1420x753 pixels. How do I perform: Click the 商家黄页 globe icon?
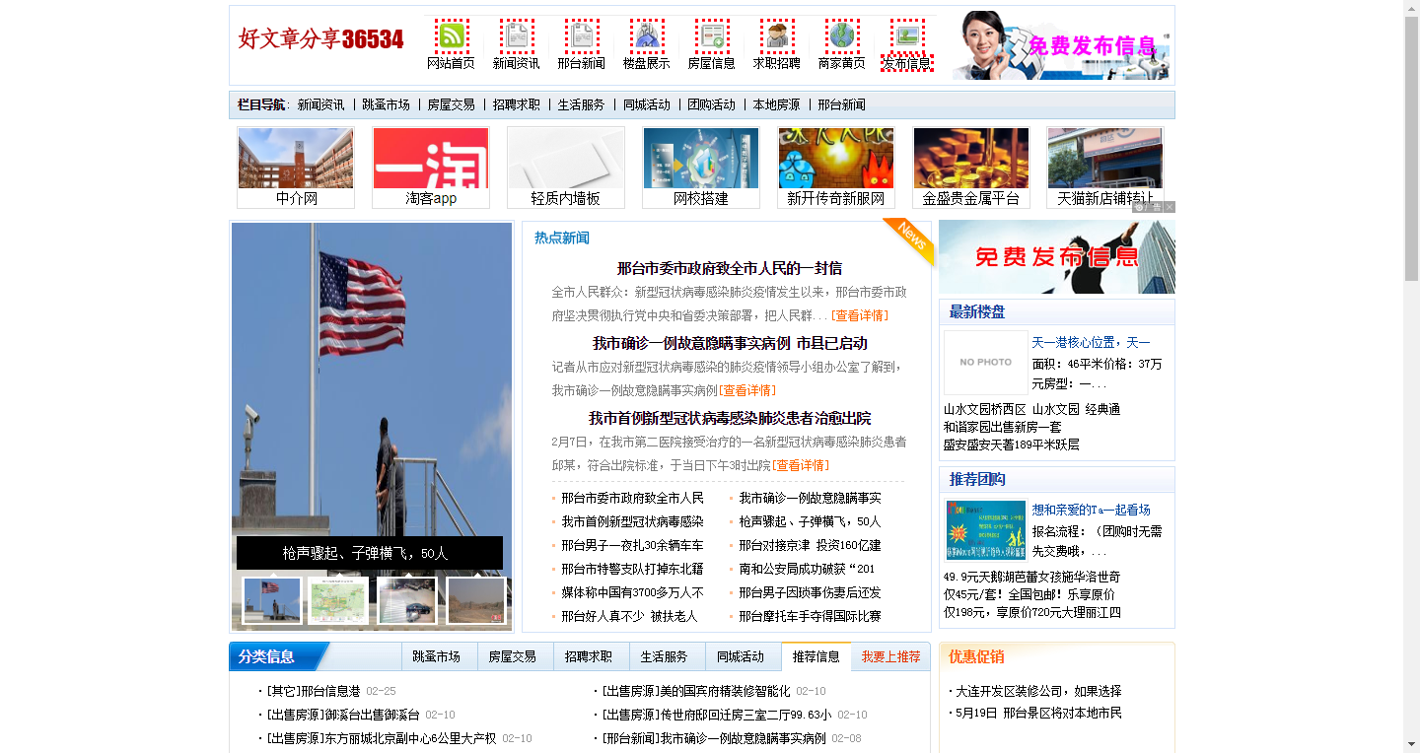pos(842,36)
